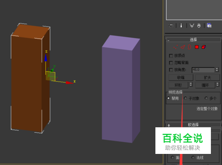Click the Make Unique icon
This screenshot has width=222, height=165.
click(192, 26)
